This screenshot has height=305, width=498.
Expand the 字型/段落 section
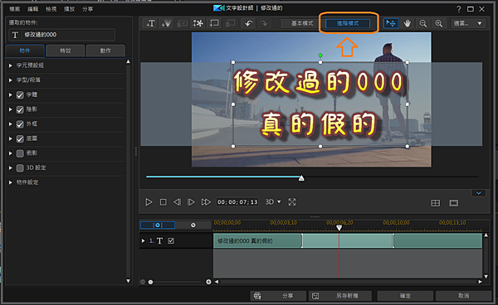(x=11, y=80)
